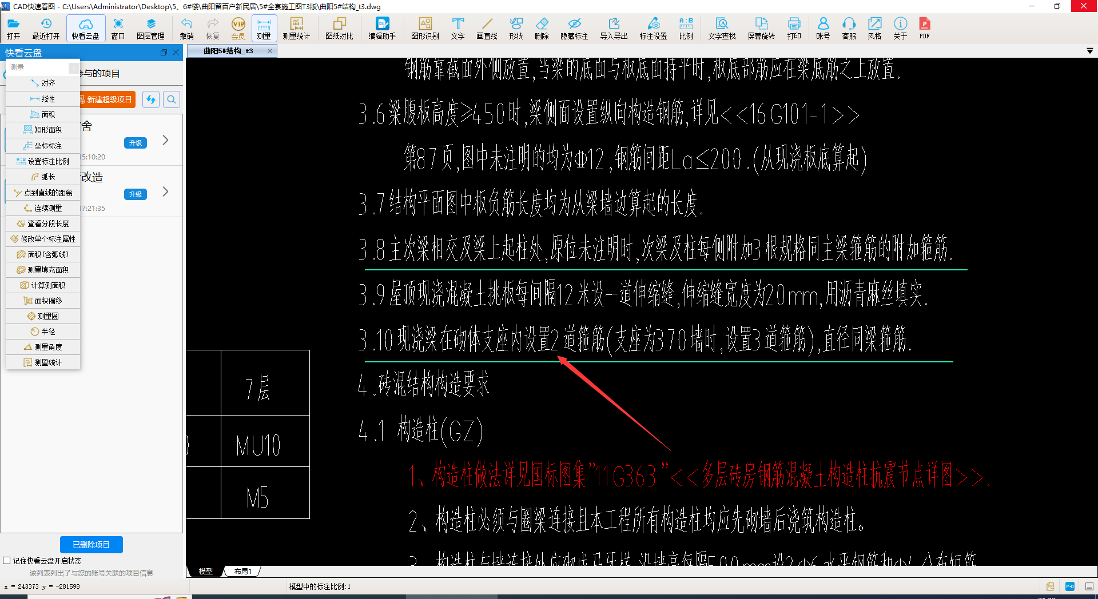
Task: Open 测量统计 measurement statistics in toolbar
Action: coord(296,28)
